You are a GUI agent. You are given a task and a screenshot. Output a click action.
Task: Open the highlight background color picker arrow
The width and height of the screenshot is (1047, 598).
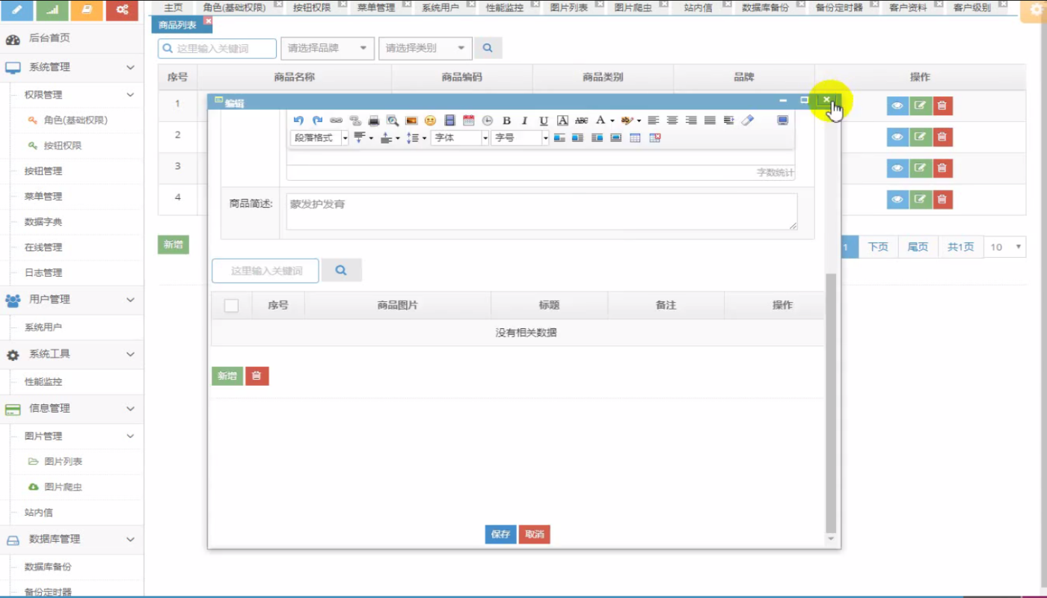pyautogui.click(x=639, y=120)
